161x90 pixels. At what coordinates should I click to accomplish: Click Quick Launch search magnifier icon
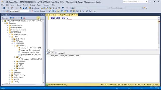146,2
